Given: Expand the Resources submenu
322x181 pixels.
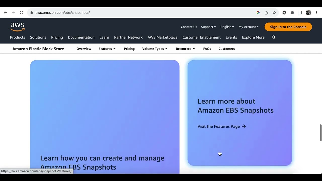Looking at the screenshot, I should pos(185,49).
